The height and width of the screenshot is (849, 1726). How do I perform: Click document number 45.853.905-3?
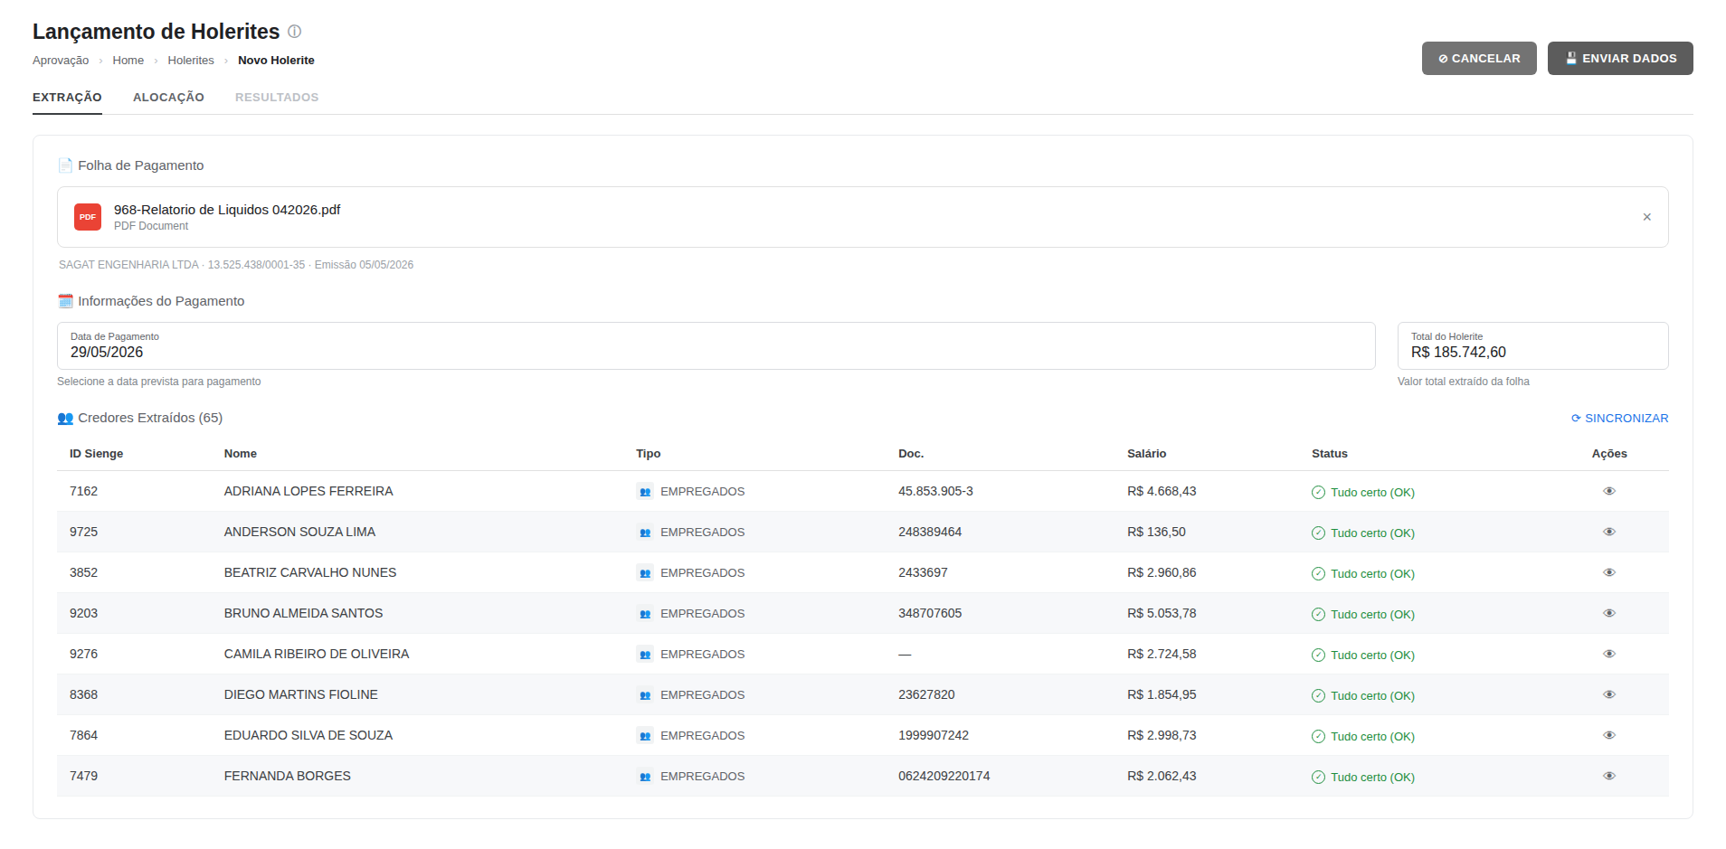click(x=935, y=491)
